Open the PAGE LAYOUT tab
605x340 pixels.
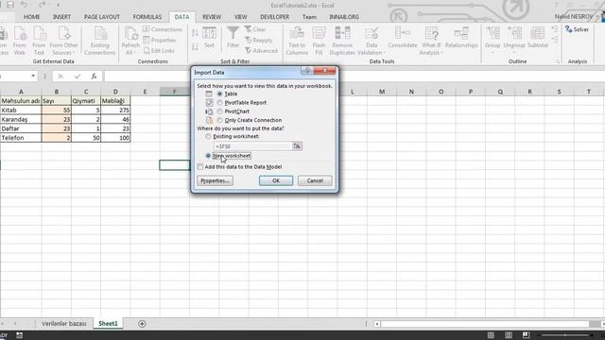coord(102,17)
